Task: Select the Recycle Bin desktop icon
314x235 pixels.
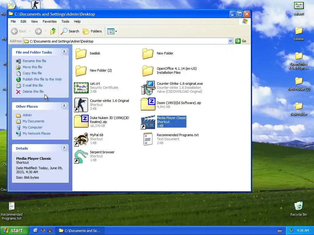Action: point(299,206)
